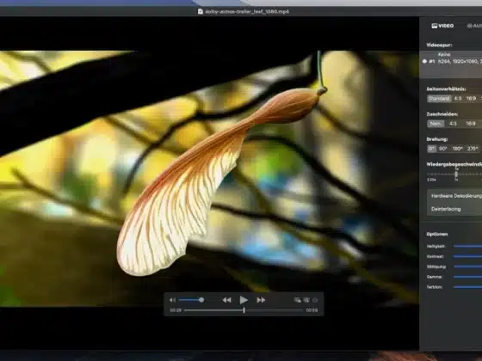
Task: Open the playlist icon in the control bar
Action: coord(306,300)
